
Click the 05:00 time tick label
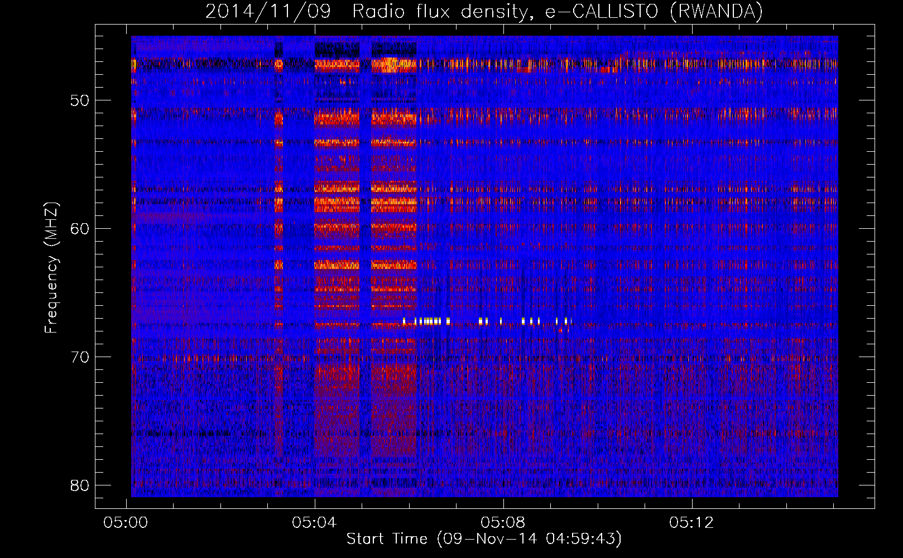coord(126,522)
